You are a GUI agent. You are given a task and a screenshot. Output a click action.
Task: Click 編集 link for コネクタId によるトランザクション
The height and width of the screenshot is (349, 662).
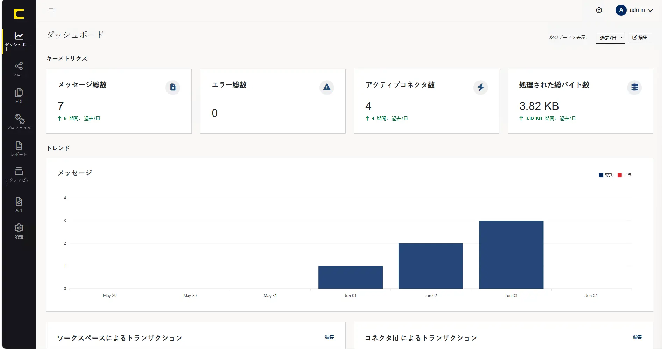pyautogui.click(x=637, y=337)
